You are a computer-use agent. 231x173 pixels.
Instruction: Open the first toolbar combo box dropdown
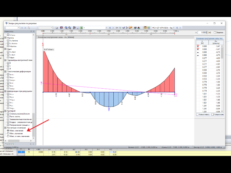(x=19, y=28)
